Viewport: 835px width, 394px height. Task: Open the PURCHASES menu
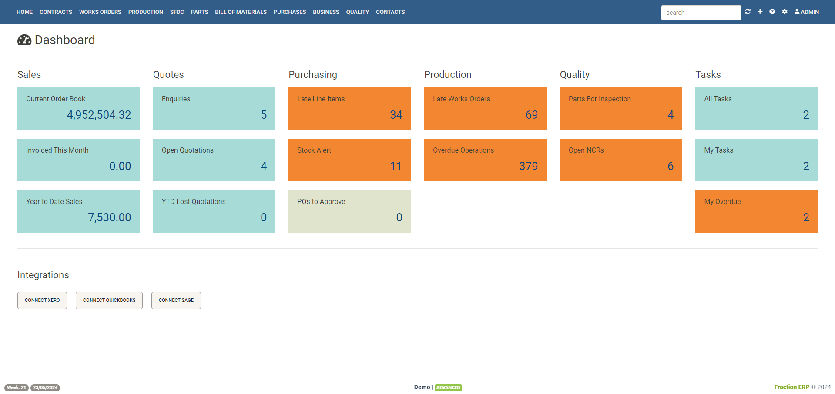[x=290, y=12]
